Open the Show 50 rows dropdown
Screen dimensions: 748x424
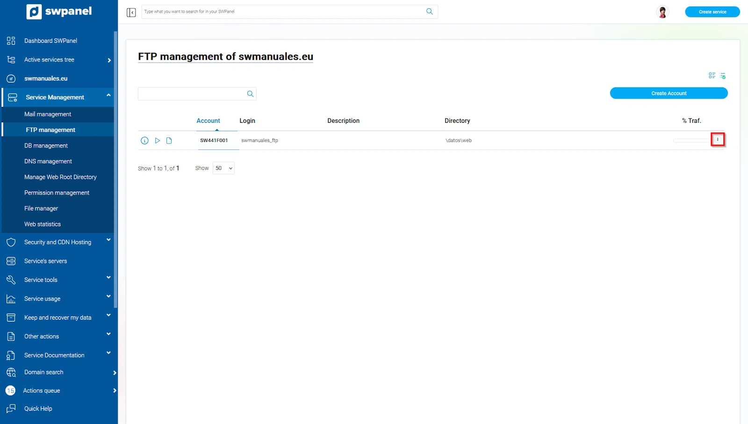(x=223, y=168)
